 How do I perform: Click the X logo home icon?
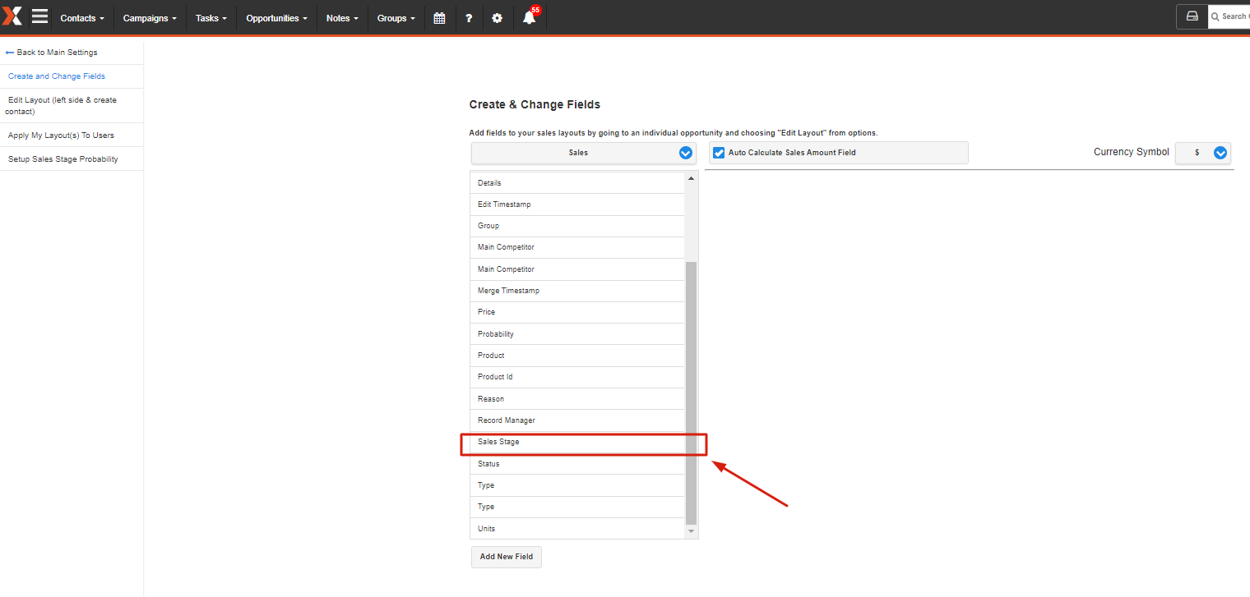12,16
